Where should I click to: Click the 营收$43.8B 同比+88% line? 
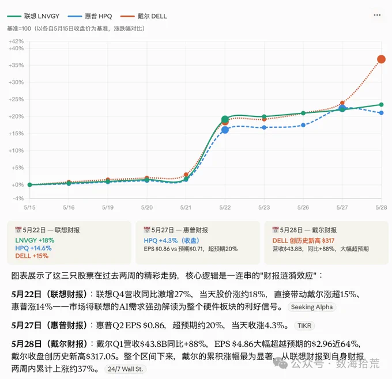(321, 249)
